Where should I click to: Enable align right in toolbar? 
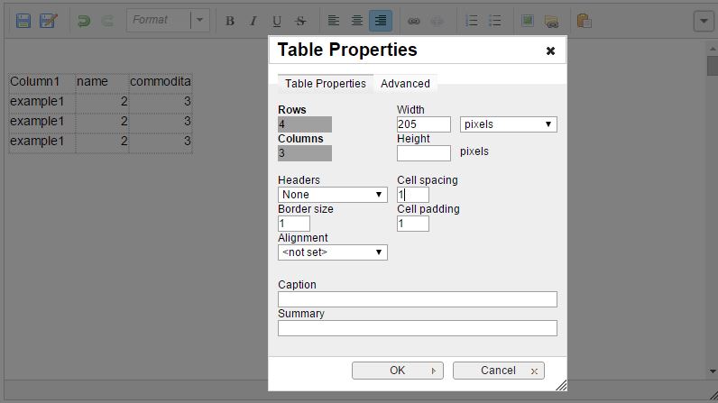pyautogui.click(x=381, y=21)
